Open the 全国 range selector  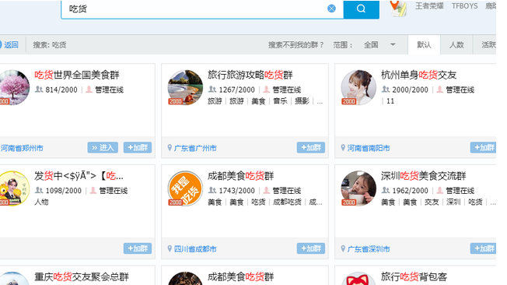tap(379, 44)
